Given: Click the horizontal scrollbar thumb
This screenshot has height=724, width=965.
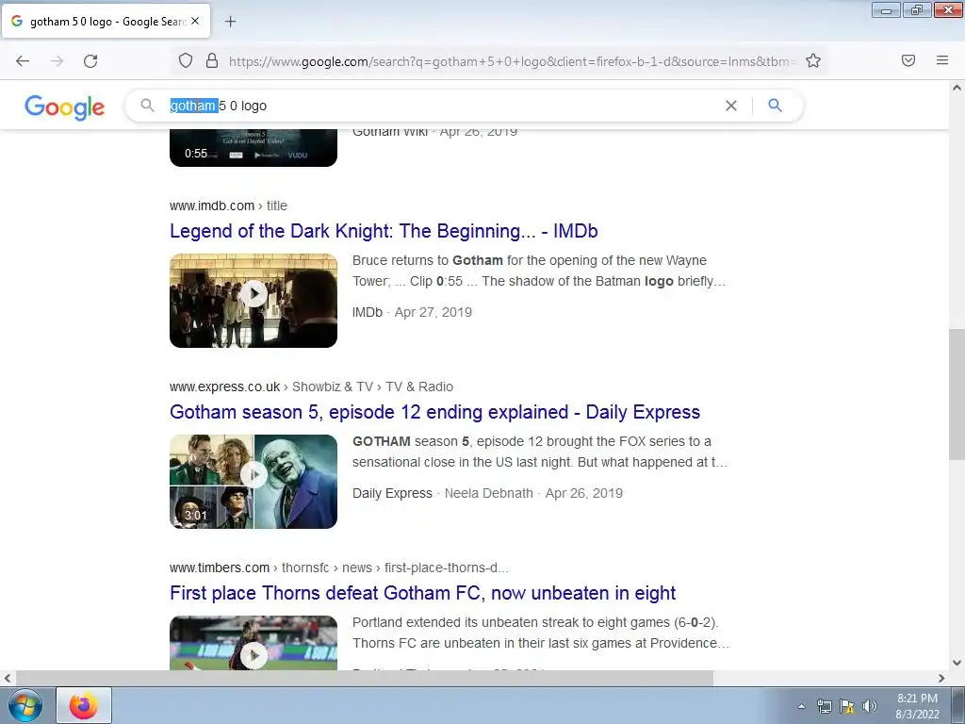Looking at the screenshot, I should [363, 678].
